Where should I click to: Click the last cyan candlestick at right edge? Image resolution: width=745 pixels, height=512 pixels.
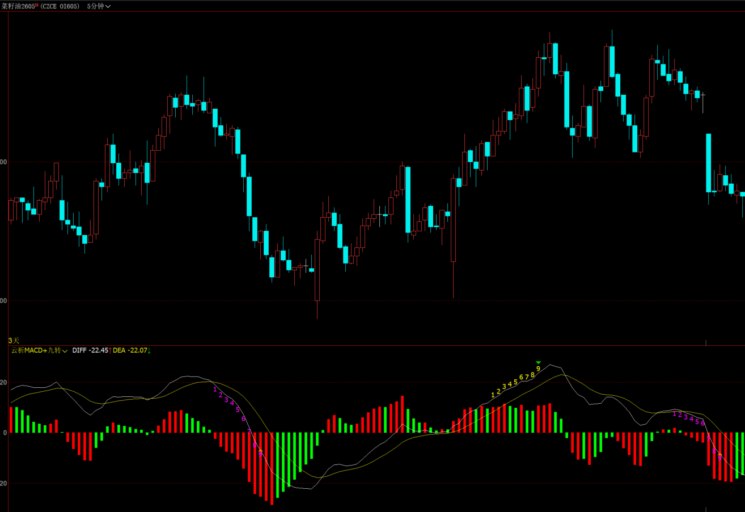[742, 194]
